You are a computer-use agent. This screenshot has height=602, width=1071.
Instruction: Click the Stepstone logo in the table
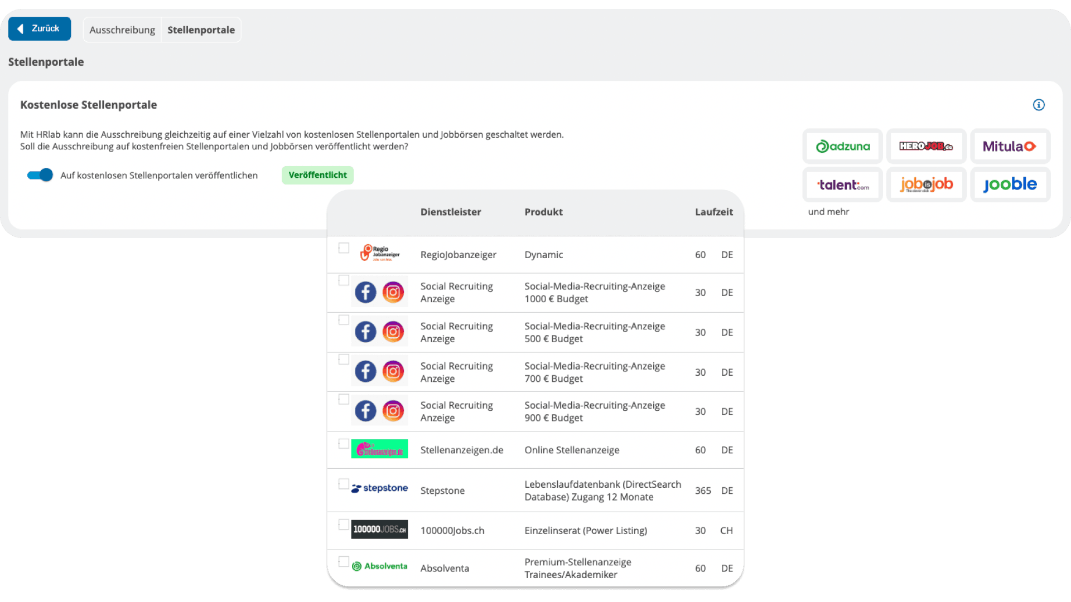(379, 488)
